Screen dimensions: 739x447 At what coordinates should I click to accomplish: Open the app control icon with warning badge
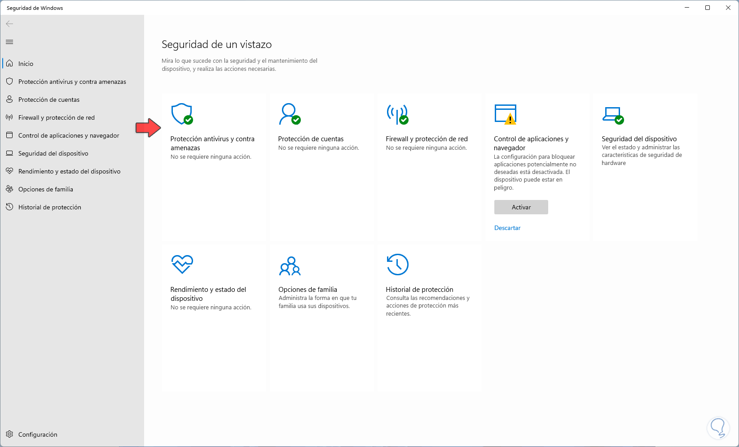coord(506,114)
